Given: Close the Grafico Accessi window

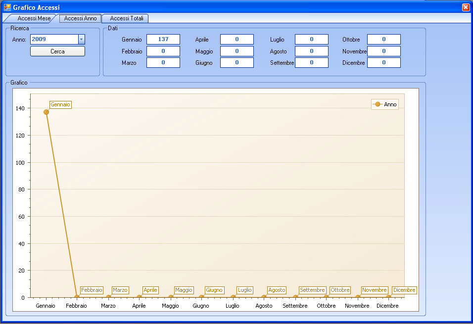Looking at the screenshot, I should click(x=465, y=7).
